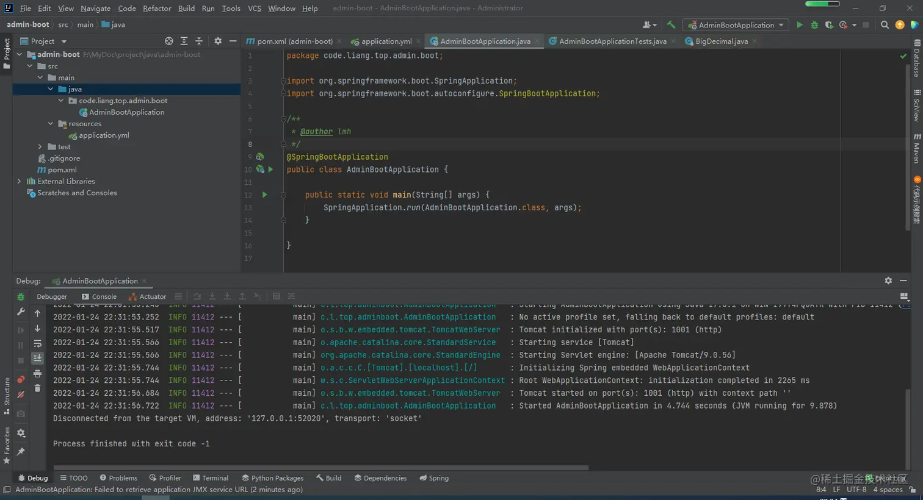
Task: Start debugging with the toolbar bug icon
Action: 814,25
